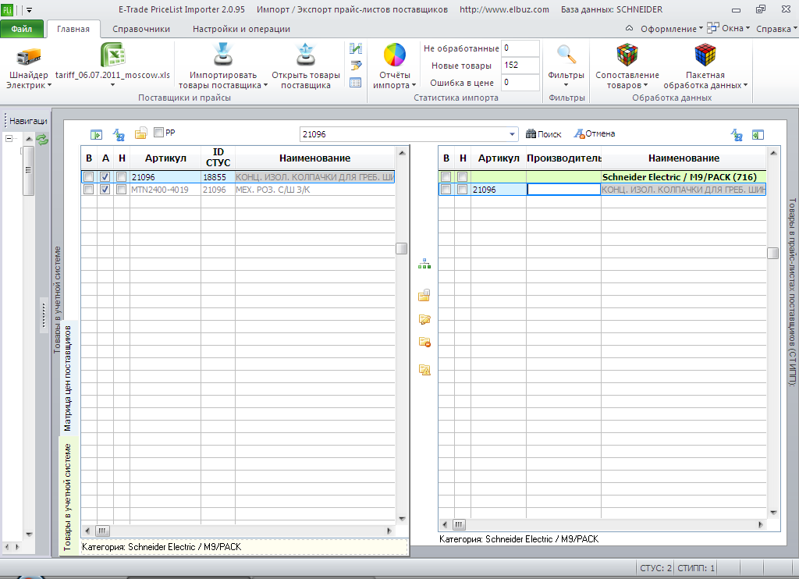The image size is (799, 579).
Task: Click the PLi application icon in title bar
Action: pos(6,9)
